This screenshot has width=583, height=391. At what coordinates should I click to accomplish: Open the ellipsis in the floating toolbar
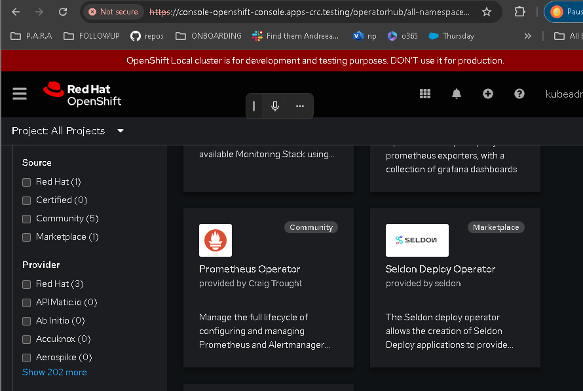pos(300,106)
